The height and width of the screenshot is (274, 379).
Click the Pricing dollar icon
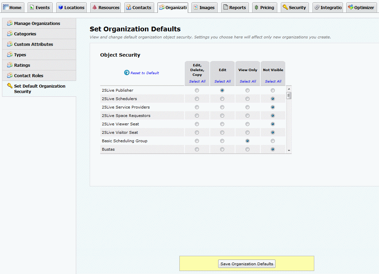coord(256,7)
